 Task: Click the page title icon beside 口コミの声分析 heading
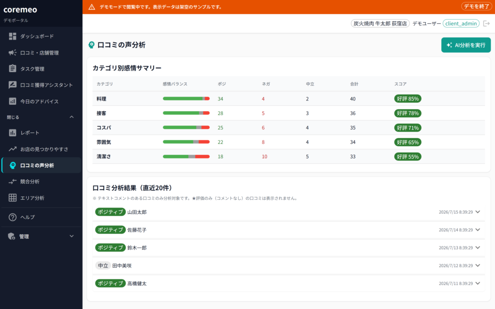91,45
